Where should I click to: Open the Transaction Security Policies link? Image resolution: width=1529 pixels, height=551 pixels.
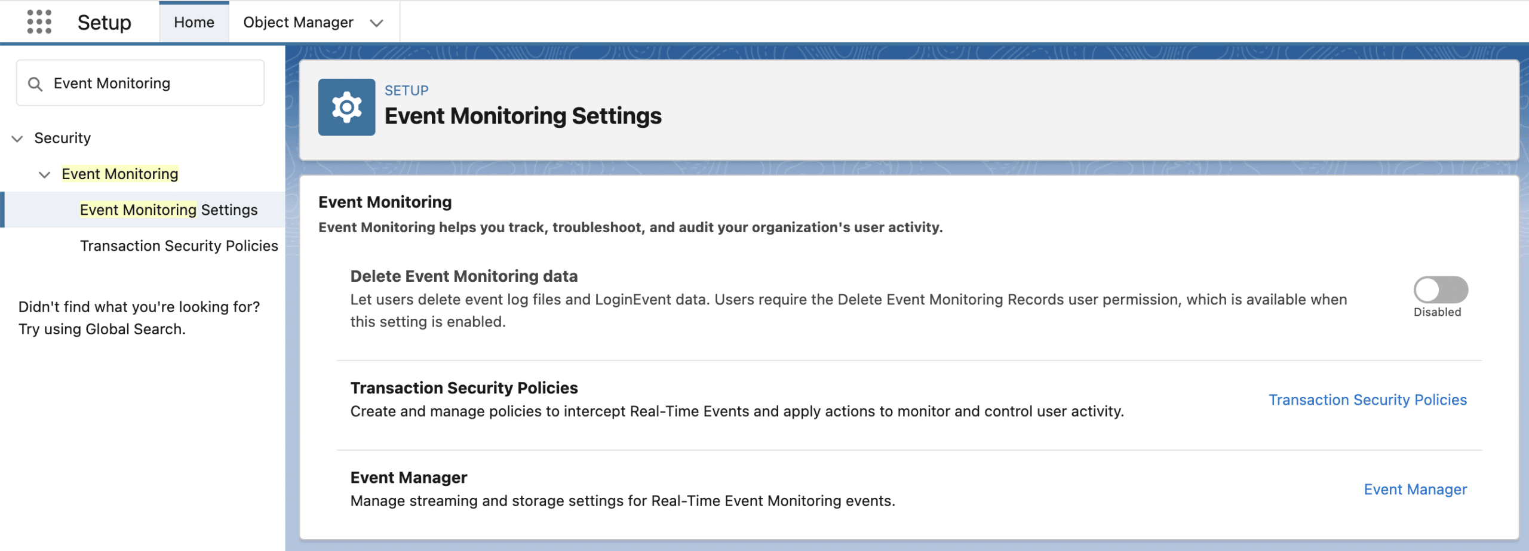(x=1368, y=400)
